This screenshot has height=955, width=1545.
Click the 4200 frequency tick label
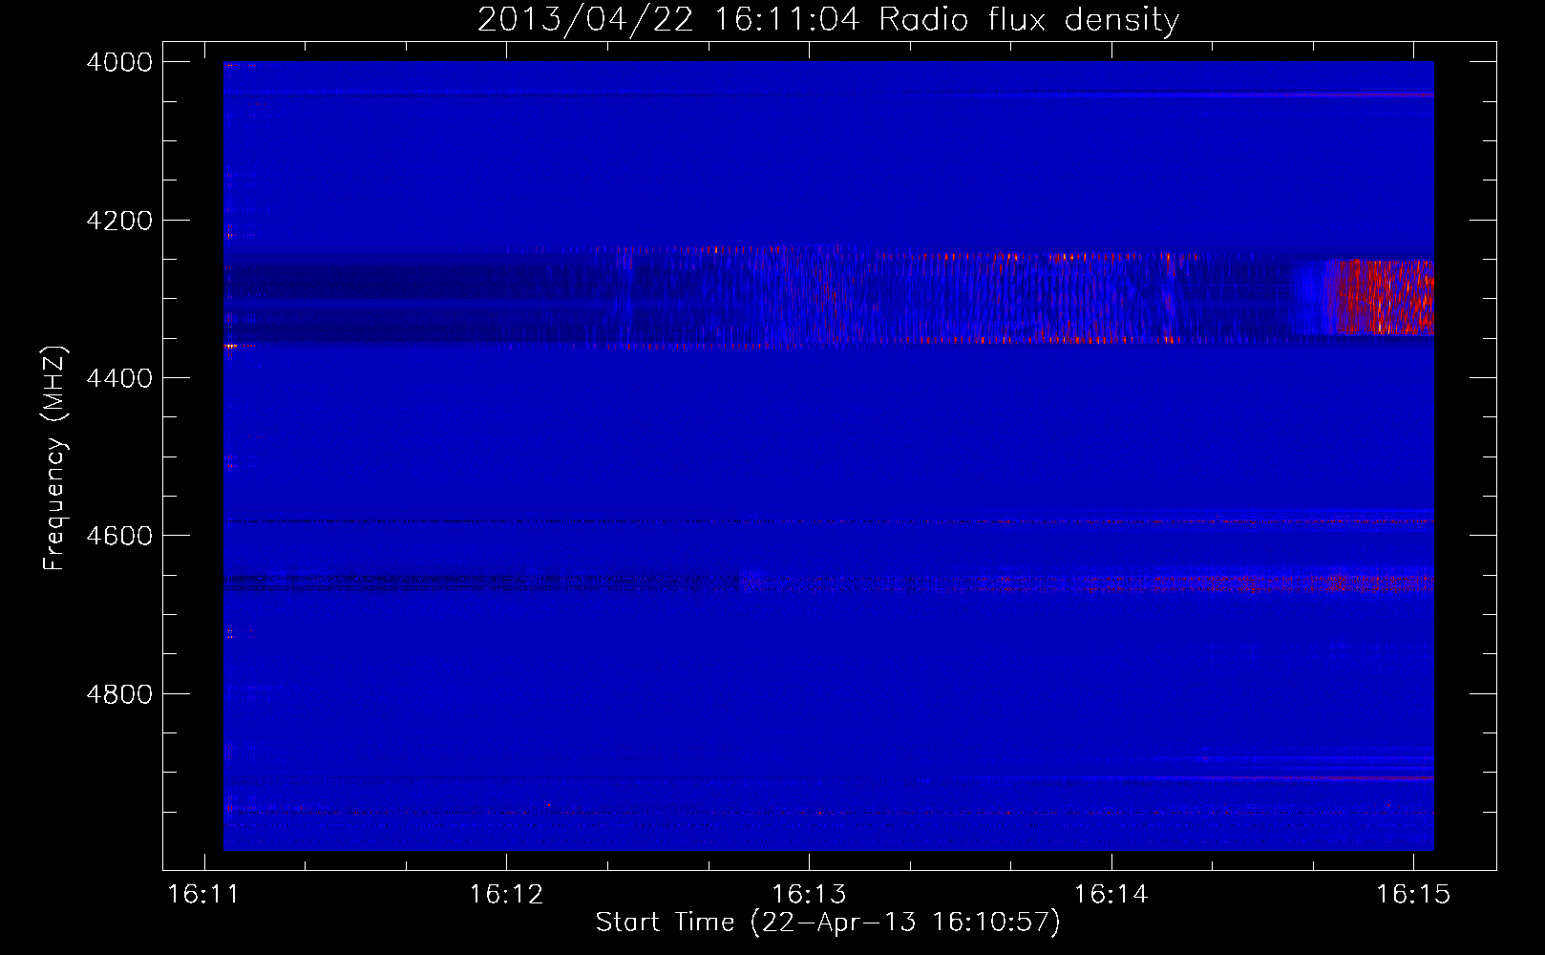tap(119, 221)
